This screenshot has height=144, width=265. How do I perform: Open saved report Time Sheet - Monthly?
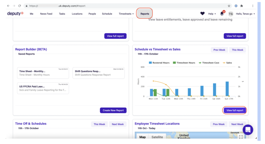[43, 73]
